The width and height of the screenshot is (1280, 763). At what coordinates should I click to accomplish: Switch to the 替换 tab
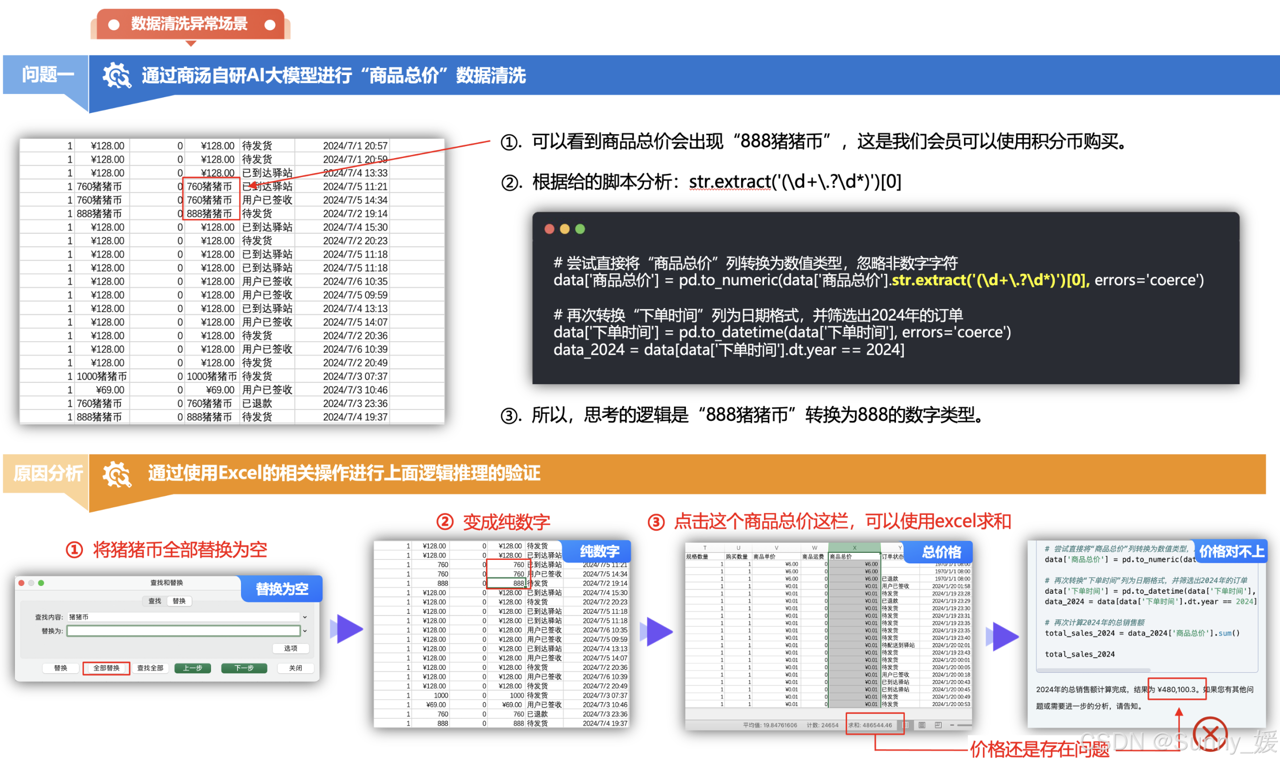tap(179, 601)
